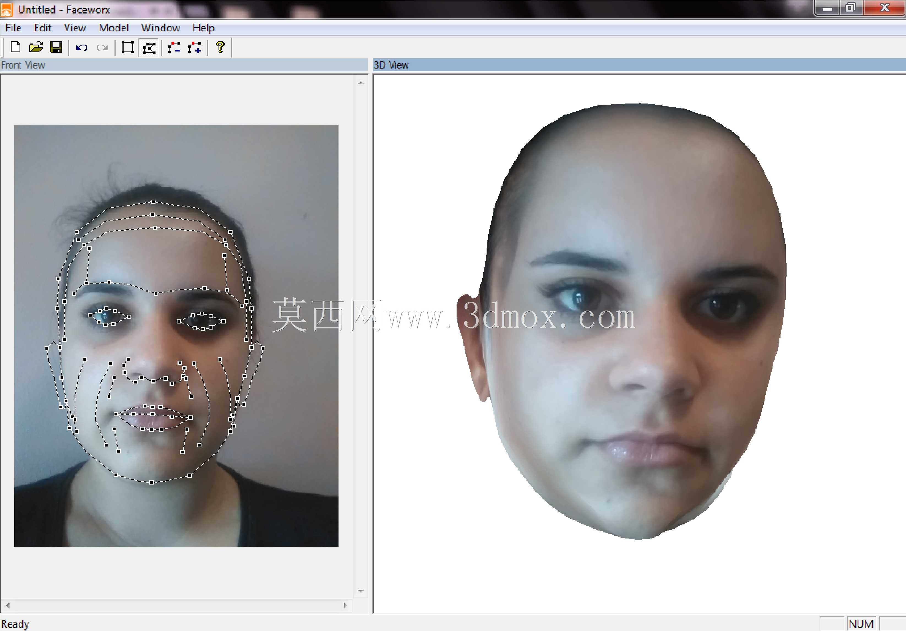The image size is (906, 631).
Task: Open the Window menu
Action: coord(161,28)
